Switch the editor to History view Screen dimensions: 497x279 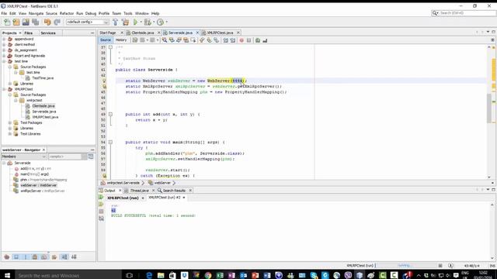(121, 40)
